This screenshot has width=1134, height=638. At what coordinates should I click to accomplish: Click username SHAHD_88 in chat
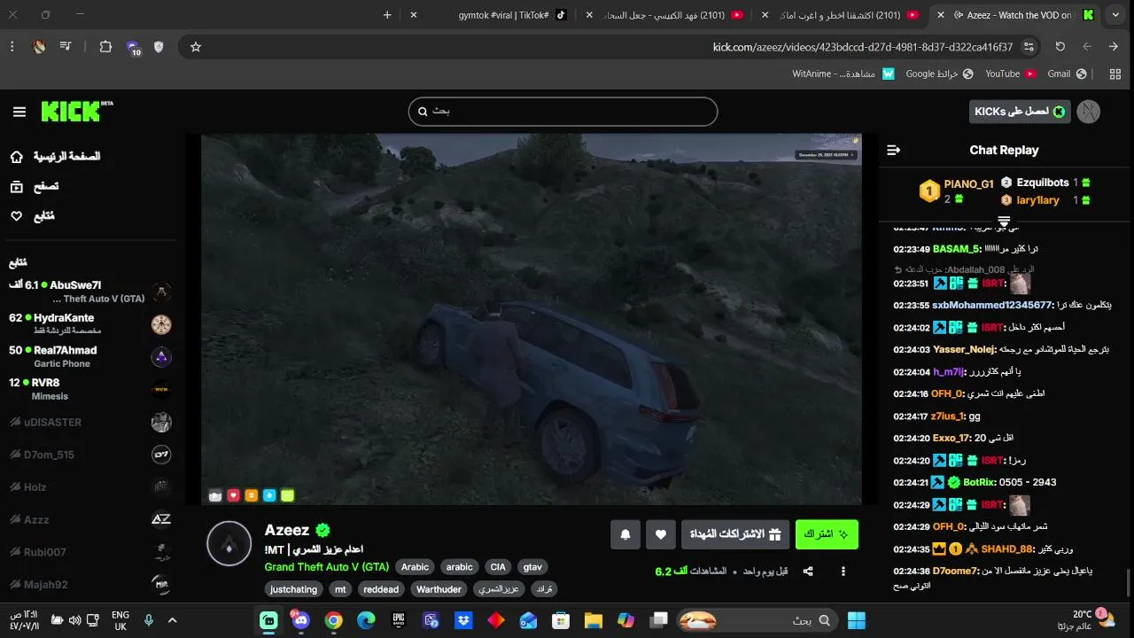coord(1006,549)
